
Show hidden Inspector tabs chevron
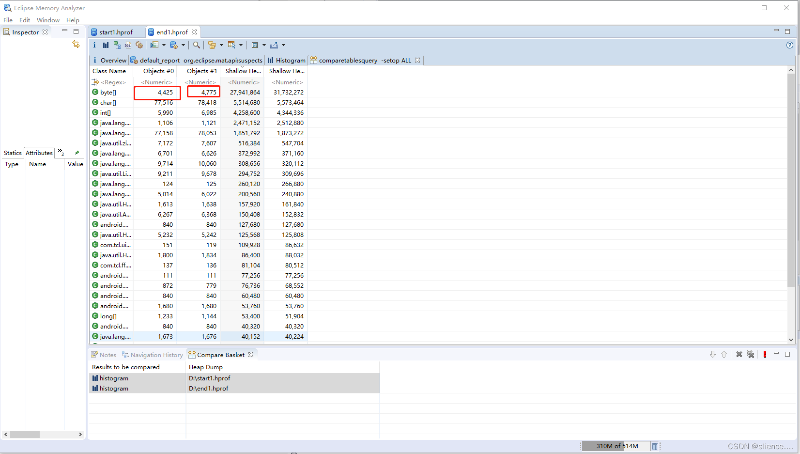(x=61, y=153)
